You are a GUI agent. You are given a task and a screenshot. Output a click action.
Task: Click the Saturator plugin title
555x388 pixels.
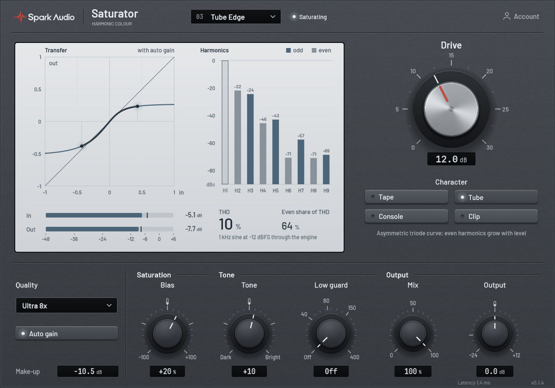tap(115, 14)
